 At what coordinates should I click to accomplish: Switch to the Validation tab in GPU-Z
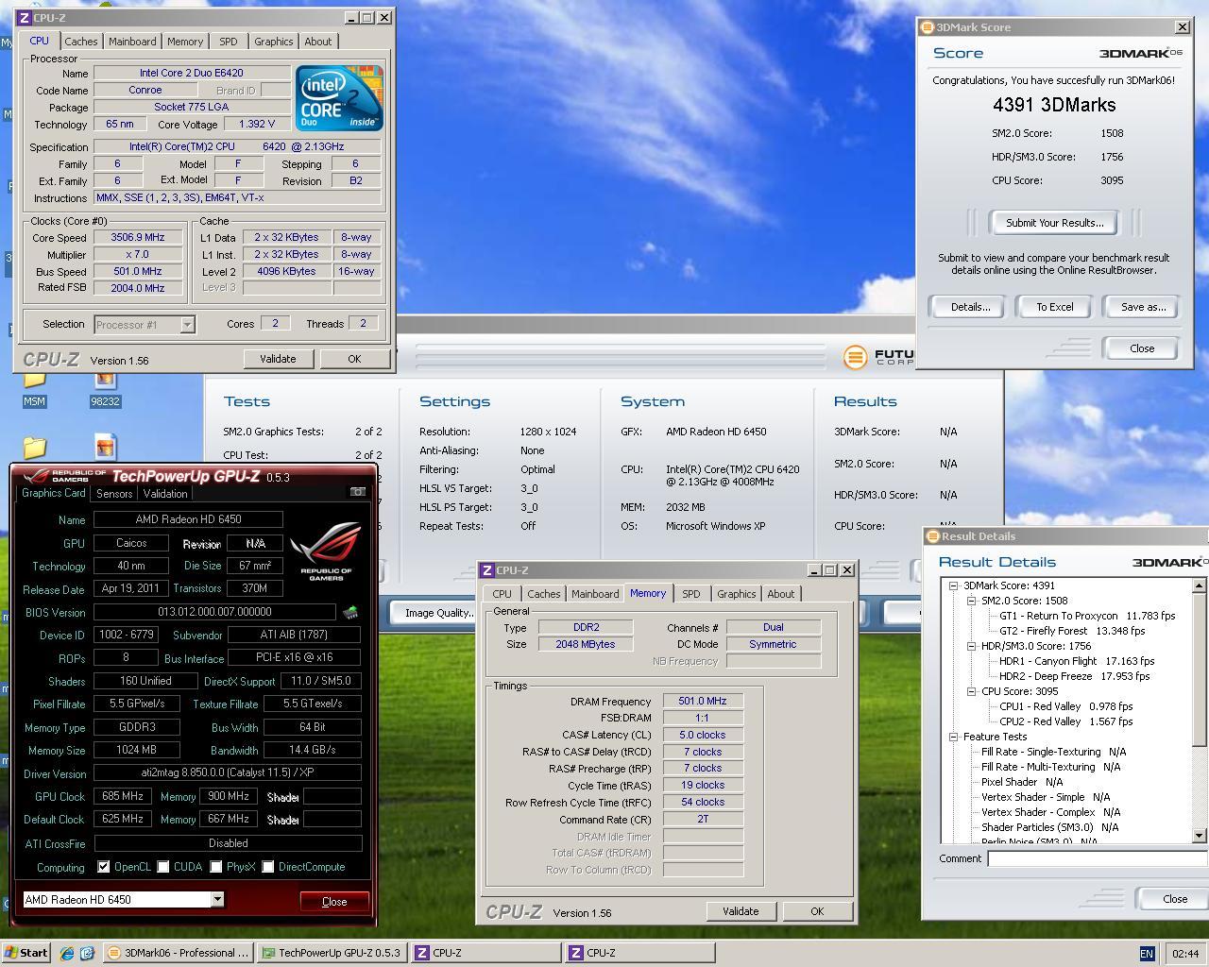[165, 493]
